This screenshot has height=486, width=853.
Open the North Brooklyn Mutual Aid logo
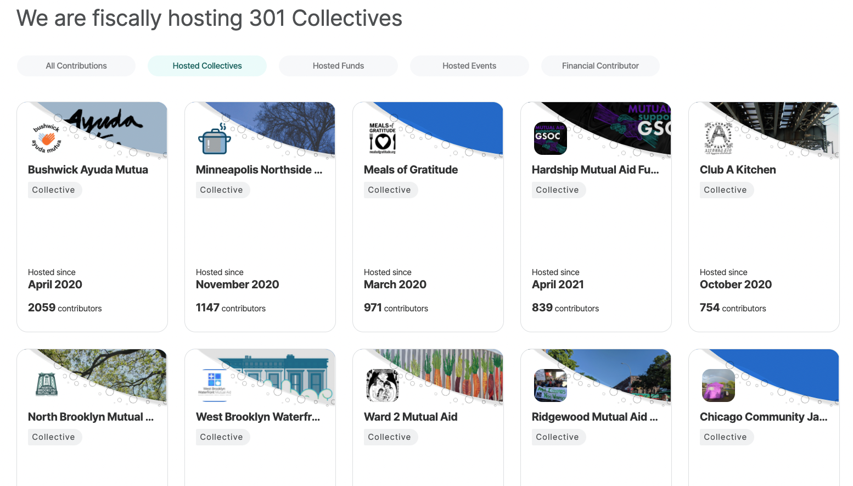(x=46, y=386)
